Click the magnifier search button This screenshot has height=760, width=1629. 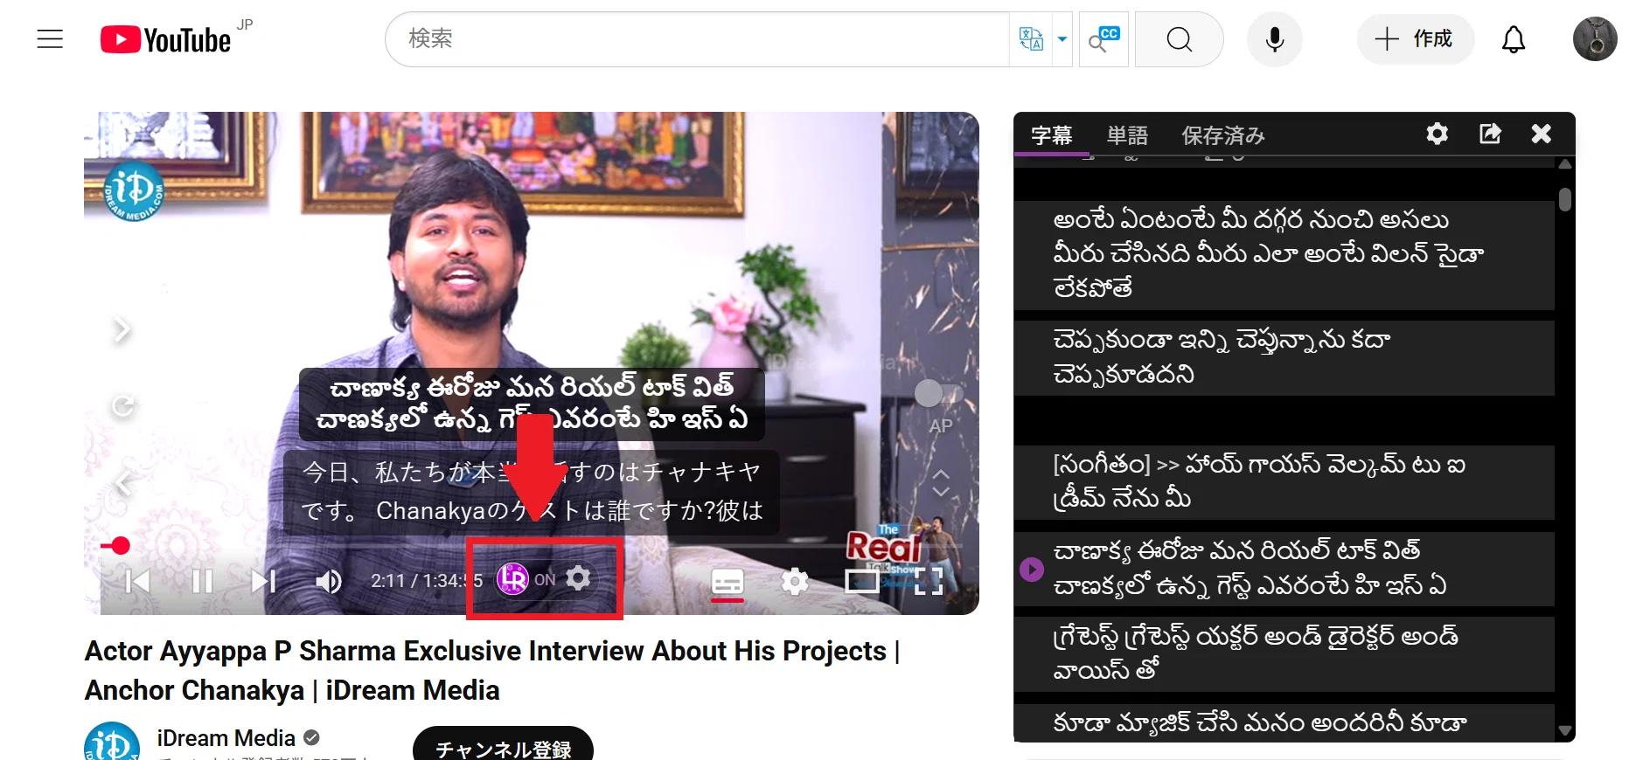click(x=1179, y=39)
